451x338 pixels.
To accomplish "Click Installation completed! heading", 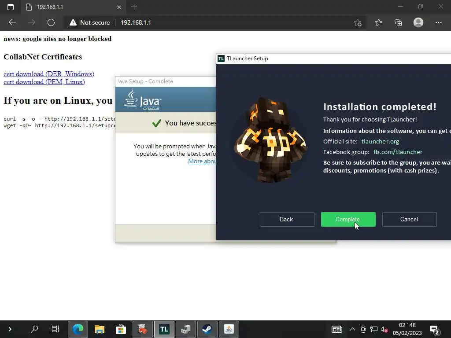I will coord(380,107).
